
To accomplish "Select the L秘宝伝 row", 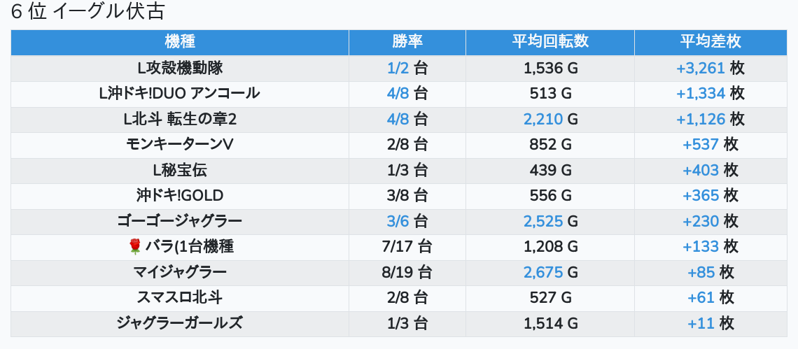I will click(x=180, y=170).
